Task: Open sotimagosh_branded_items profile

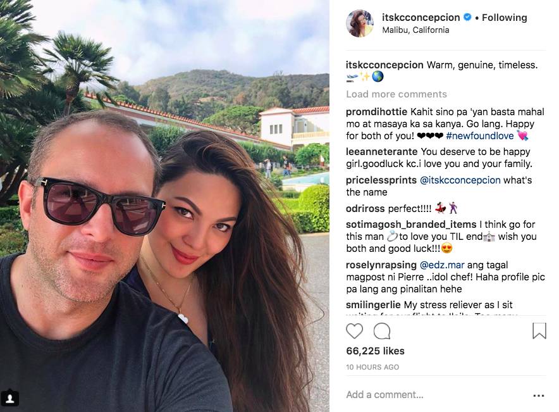Action: click(x=411, y=225)
